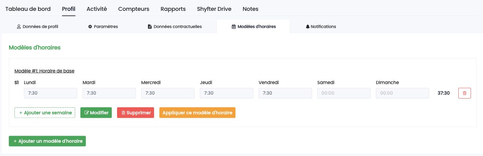483x156 pixels.
Task: Click the Mercredi hours field
Action: pos(168,93)
